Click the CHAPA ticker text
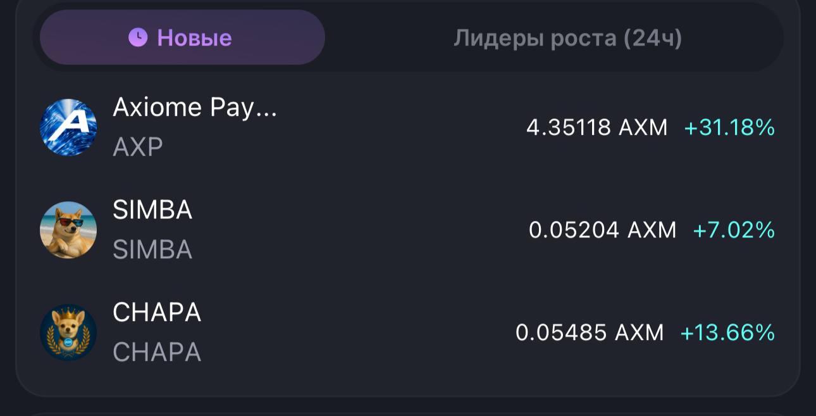Image resolution: width=816 pixels, height=416 pixels. point(156,352)
